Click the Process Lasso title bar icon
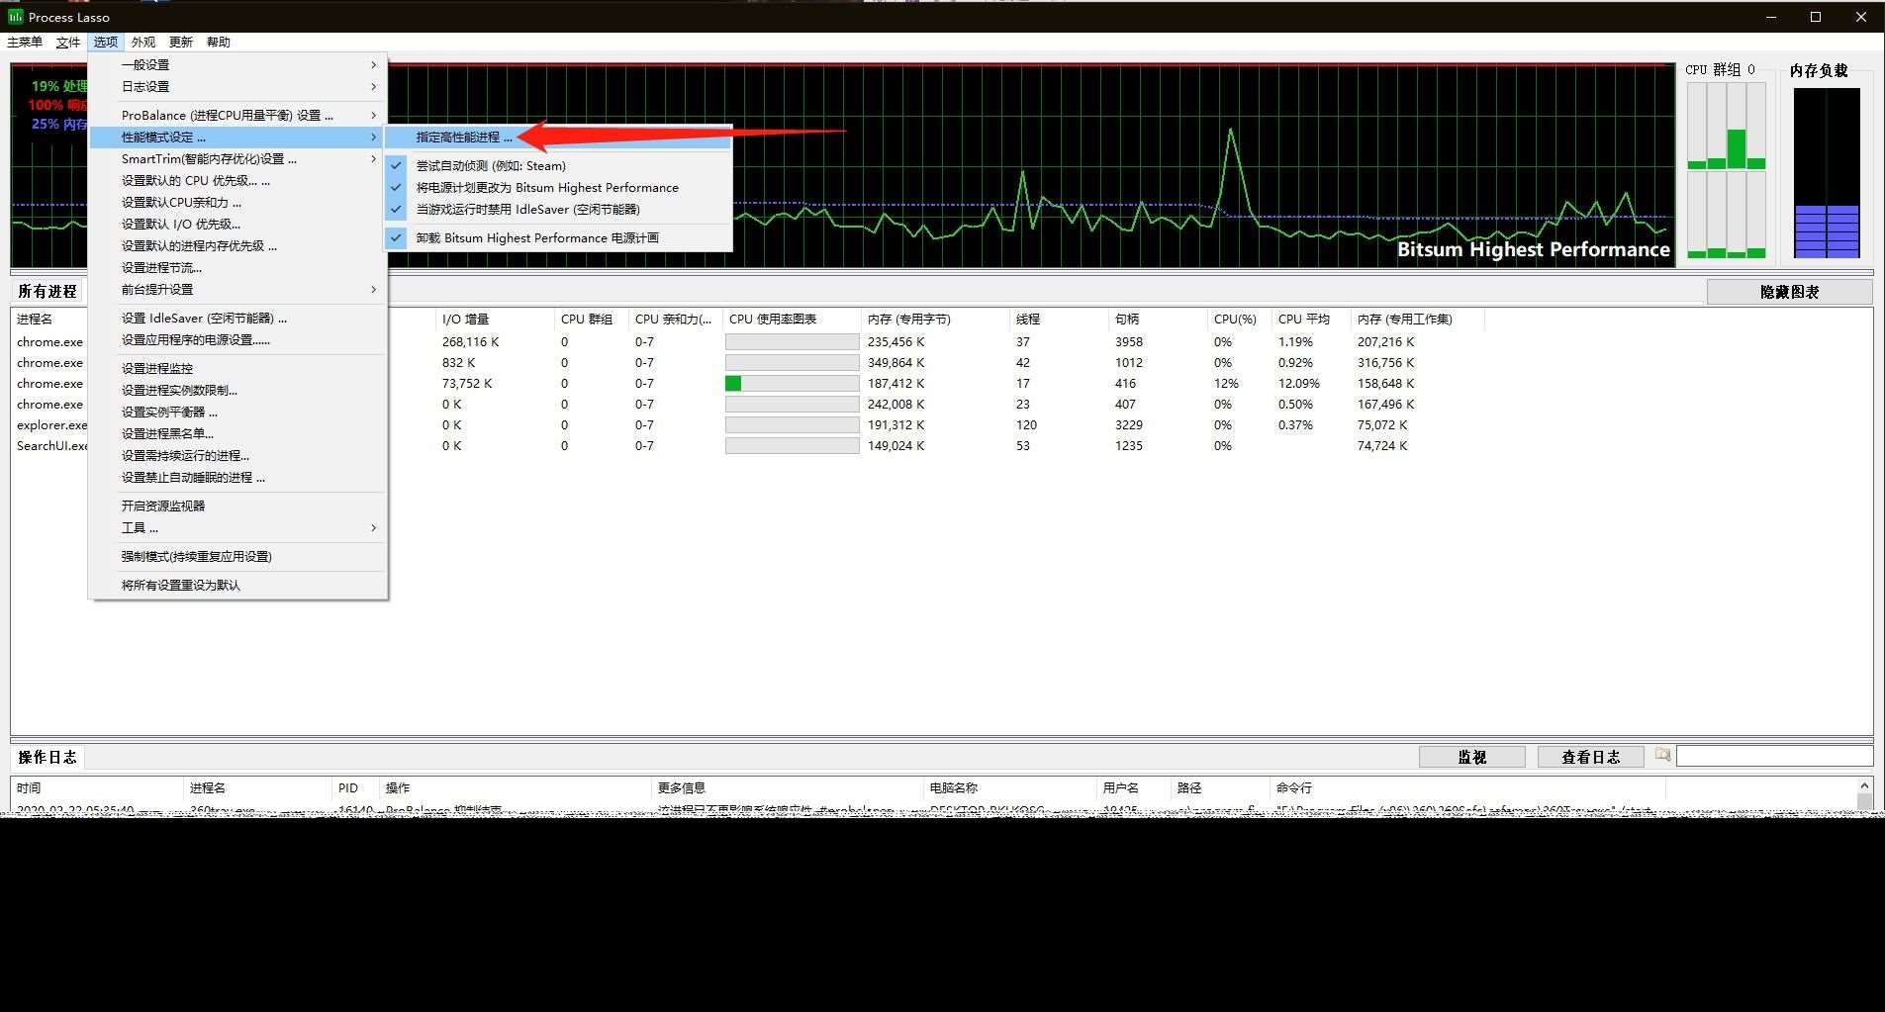The height and width of the screenshot is (1012, 1885). pyautogui.click(x=15, y=17)
